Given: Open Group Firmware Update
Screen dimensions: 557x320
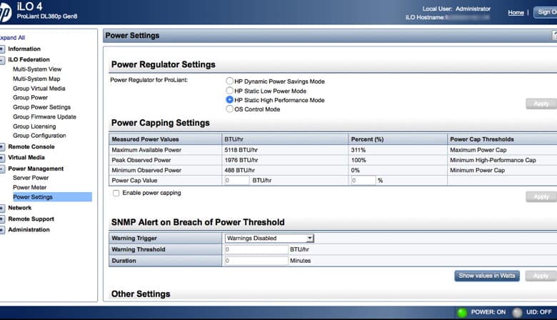Looking at the screenshot, I should 44,117.
